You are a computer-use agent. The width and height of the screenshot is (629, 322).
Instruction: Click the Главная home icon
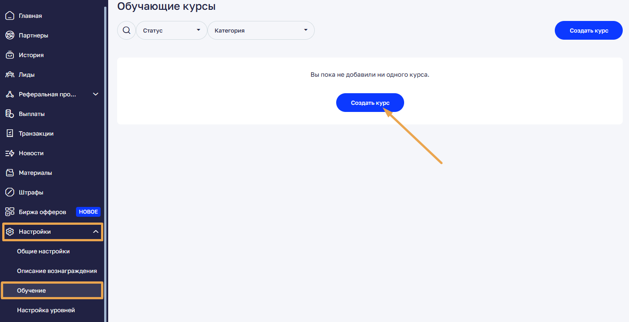click(x=10, y=16)
